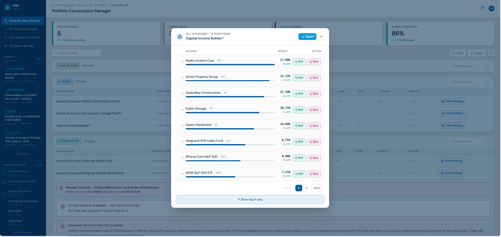Open bar chart for Corporate Bond Fund row
Screen dimensions: 501x237
(409, 161)
